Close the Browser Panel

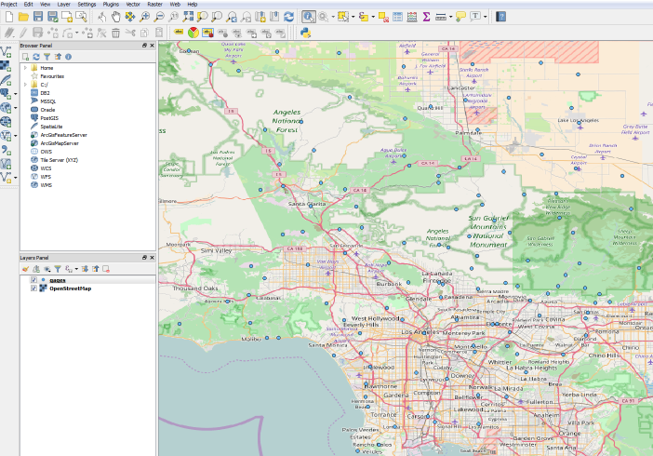pyautogui.click(x=152, y=46)
